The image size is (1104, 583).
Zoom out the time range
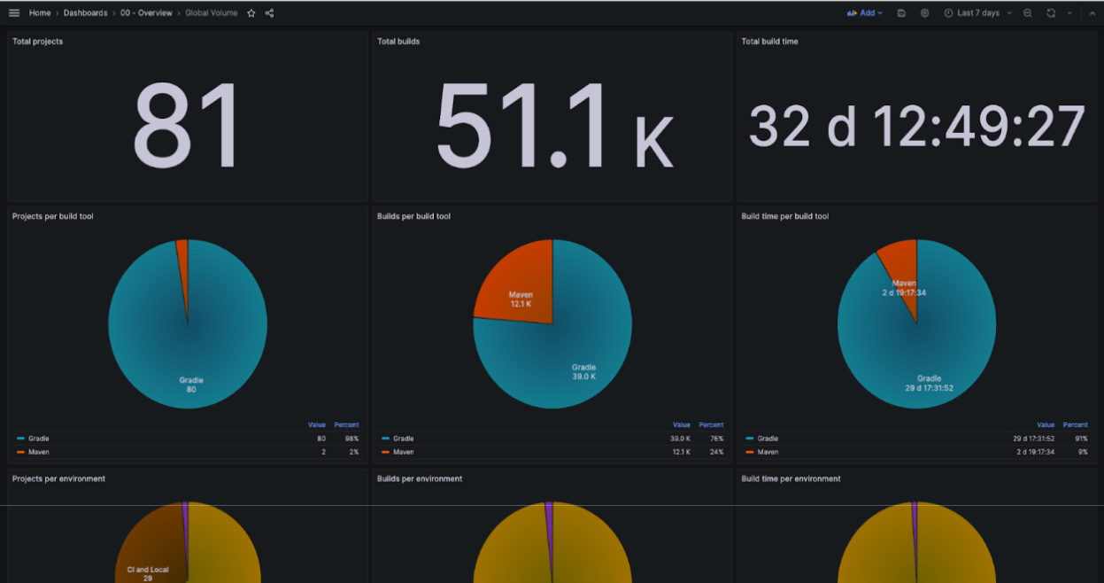point(1028,13)
